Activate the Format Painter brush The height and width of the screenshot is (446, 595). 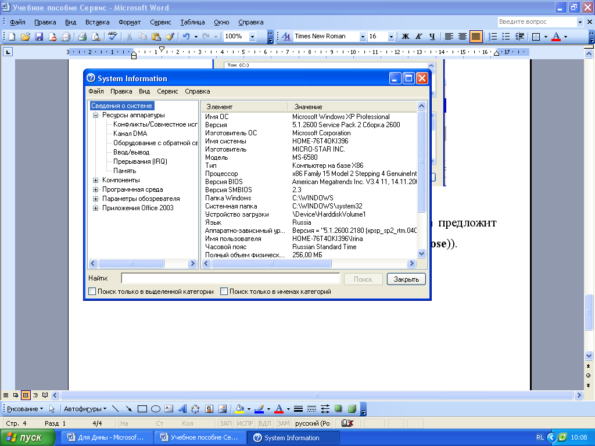pyautogui.click(x=170, y=37)
